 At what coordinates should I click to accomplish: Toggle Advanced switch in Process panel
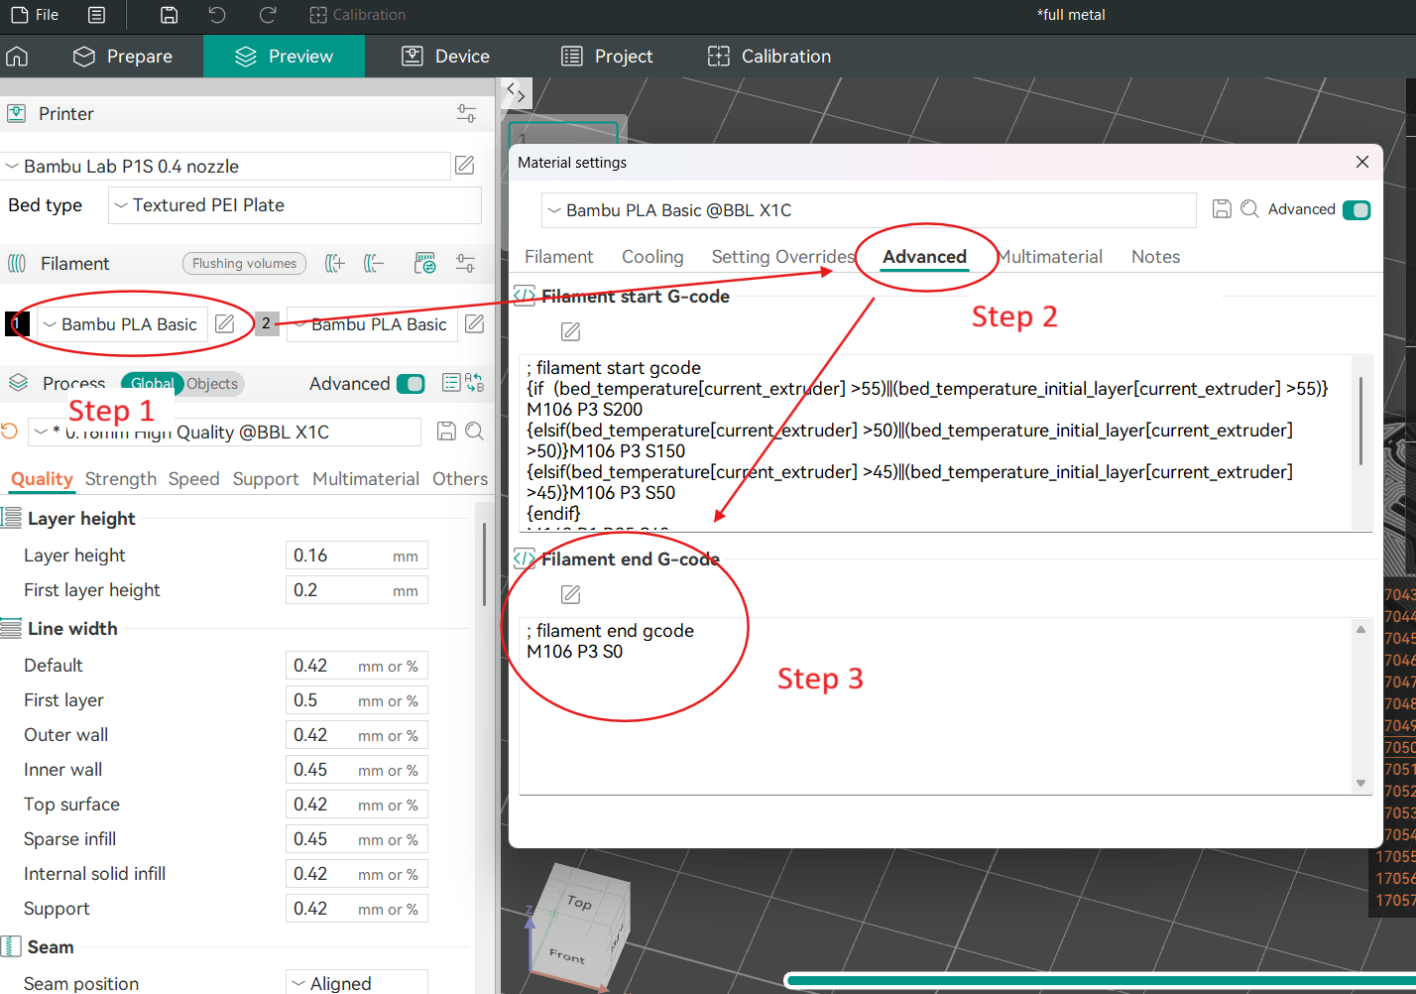410,384
